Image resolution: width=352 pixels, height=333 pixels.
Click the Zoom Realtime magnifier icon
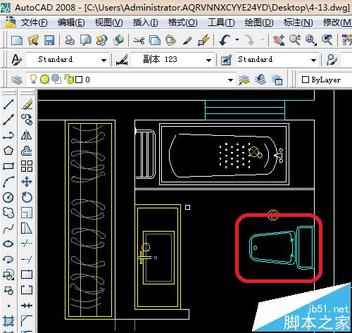pyautogui.click(x=295, y=40)
